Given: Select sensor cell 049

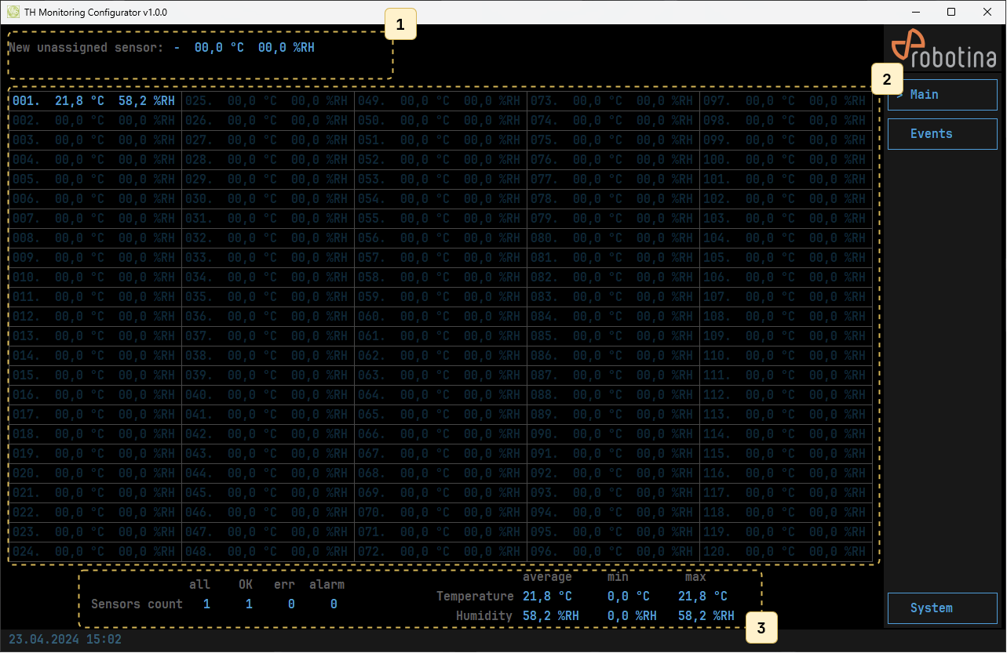Looking at the screenshot, I should (440, 101).
